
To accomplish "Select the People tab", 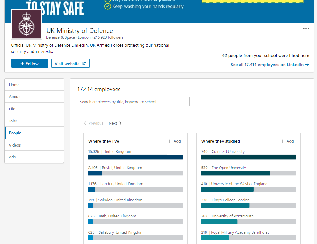I will 34,133.
